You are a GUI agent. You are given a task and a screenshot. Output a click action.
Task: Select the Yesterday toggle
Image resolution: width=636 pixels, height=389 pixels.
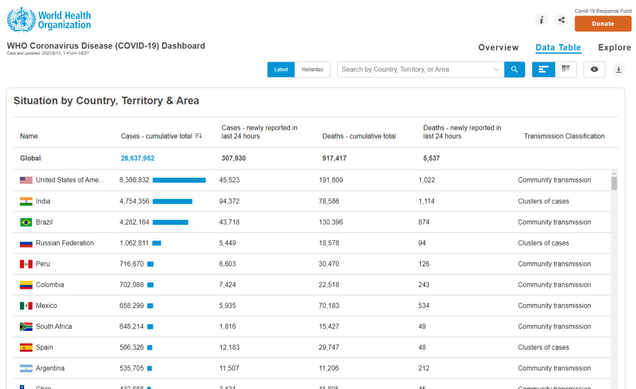point(312,70)
